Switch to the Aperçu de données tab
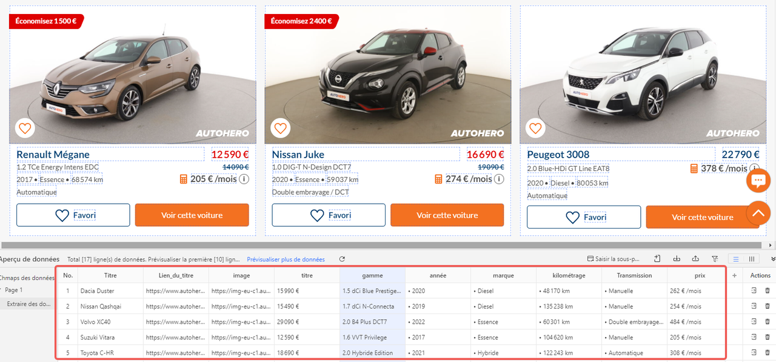The image size is (776, 362). [x=30, y=259]
